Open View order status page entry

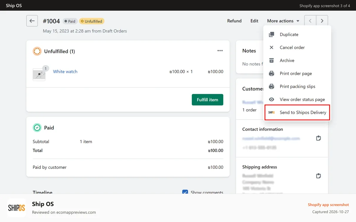pyautogui.click(x=297, y=99)
